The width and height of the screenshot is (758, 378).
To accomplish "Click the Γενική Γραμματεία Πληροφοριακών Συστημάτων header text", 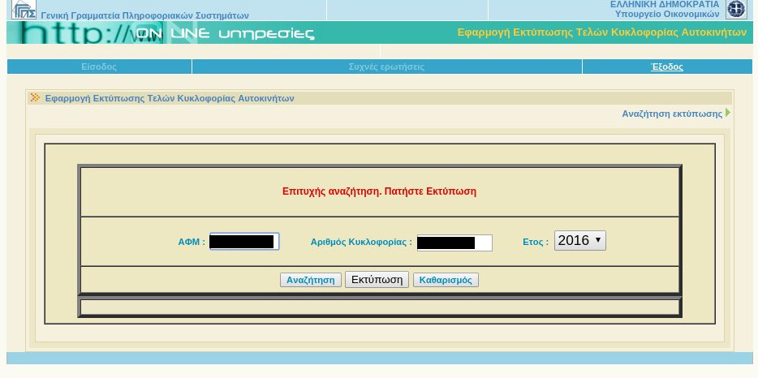I will 144,15.
